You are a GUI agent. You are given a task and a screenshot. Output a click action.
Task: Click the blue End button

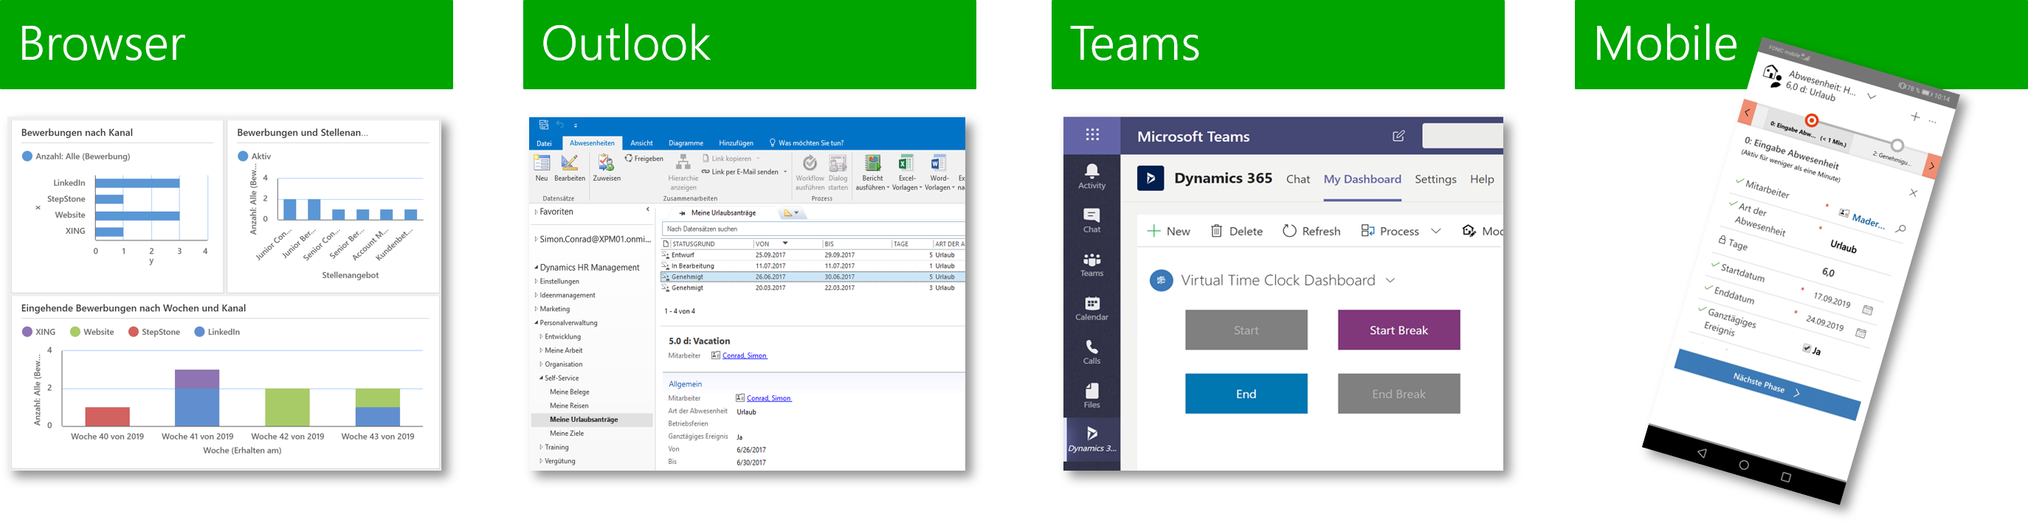pyautogui.click(x=1246, y=394)
